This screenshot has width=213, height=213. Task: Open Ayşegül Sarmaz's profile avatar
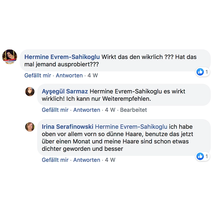click(x=30, y=92)
